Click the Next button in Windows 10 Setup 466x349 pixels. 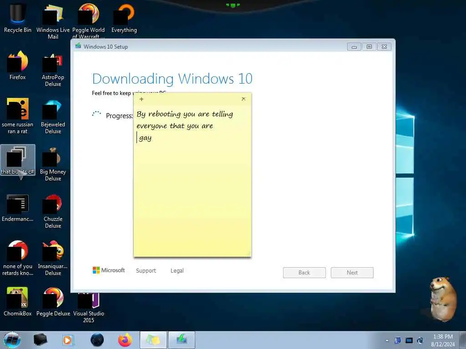[352, 273]
